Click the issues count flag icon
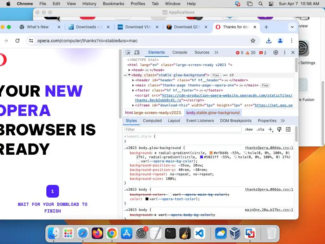This screenshot has height=244, width=325. (x=261, y=53)
